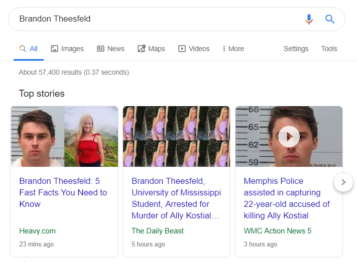Open 'University of Mississippi Student, Arrested' headline

176,198
